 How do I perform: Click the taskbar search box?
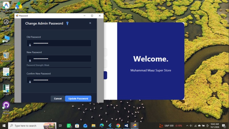point(32,126)
